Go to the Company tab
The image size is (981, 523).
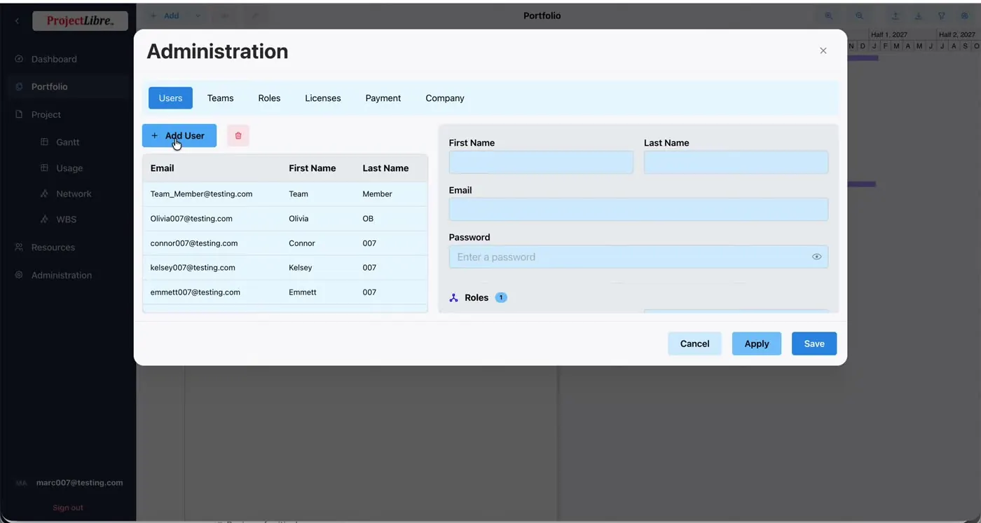click(445, 98)
